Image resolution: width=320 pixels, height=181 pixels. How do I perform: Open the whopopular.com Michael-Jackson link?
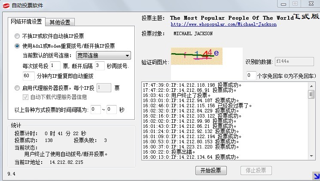tap(223, 24)
